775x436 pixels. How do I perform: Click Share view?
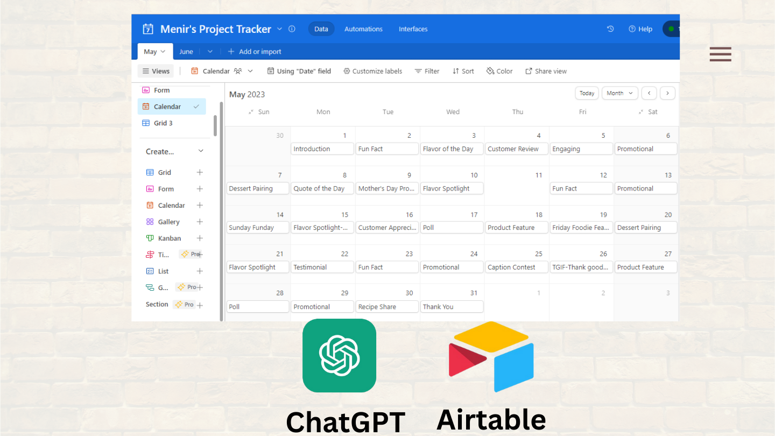coord(546,71)
